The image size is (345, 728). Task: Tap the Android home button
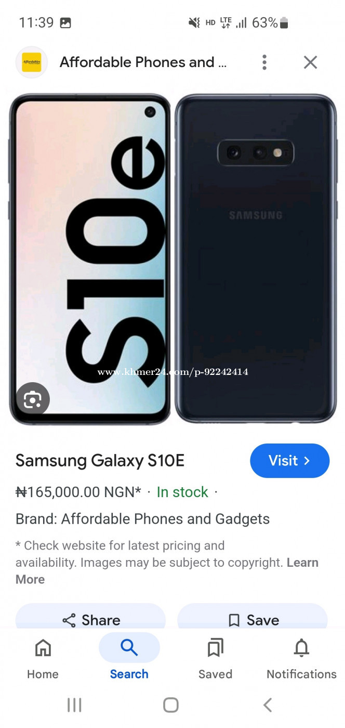[171, 705]
